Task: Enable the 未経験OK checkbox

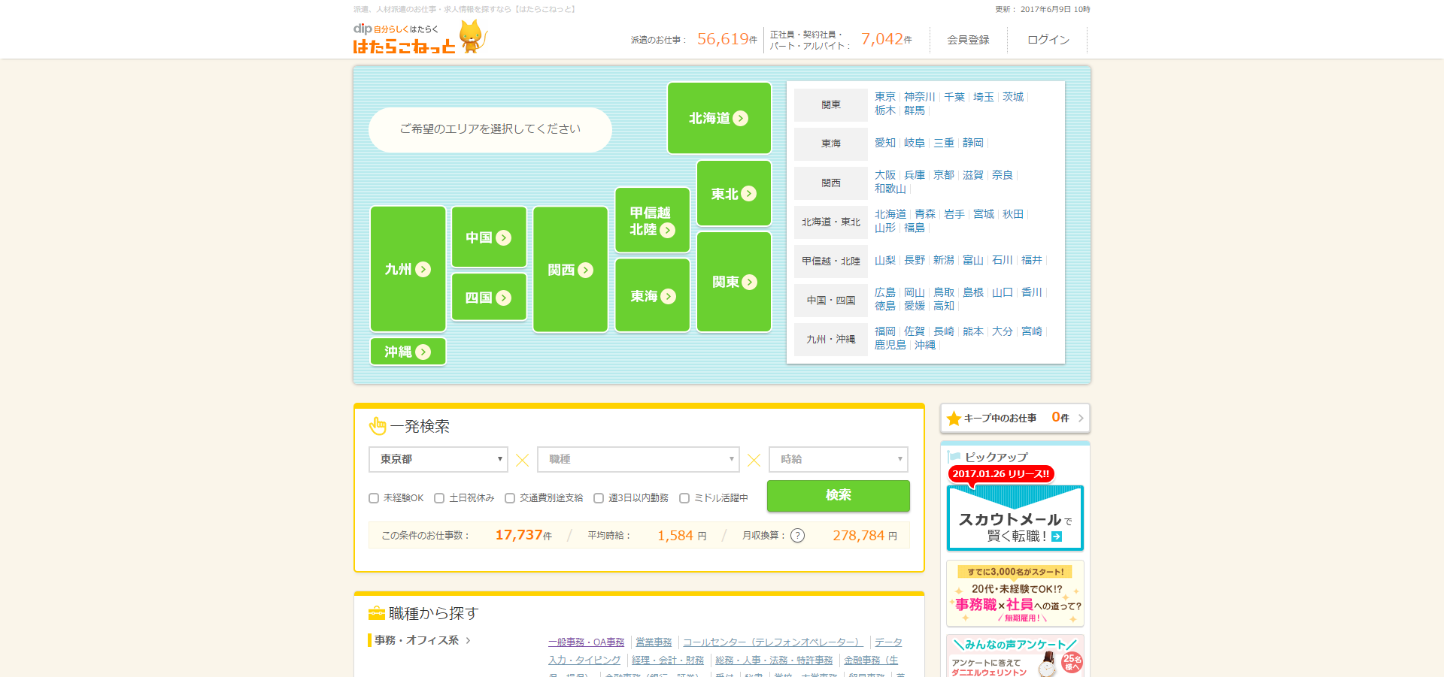Action: [x=374, y=497]
